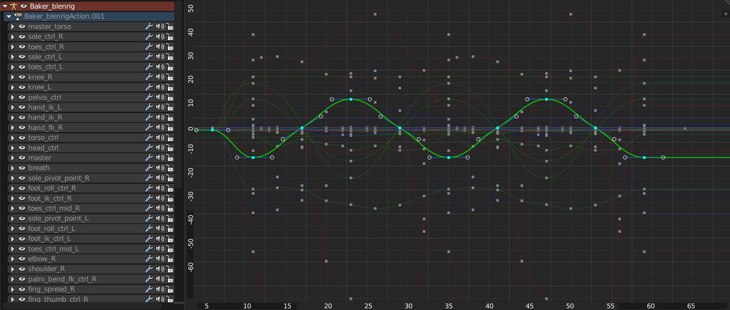The width and height of the screenshot is (730, 310).
Task: Collapse the Baker_blenrig object channel
Action: [x=5, y=6]
